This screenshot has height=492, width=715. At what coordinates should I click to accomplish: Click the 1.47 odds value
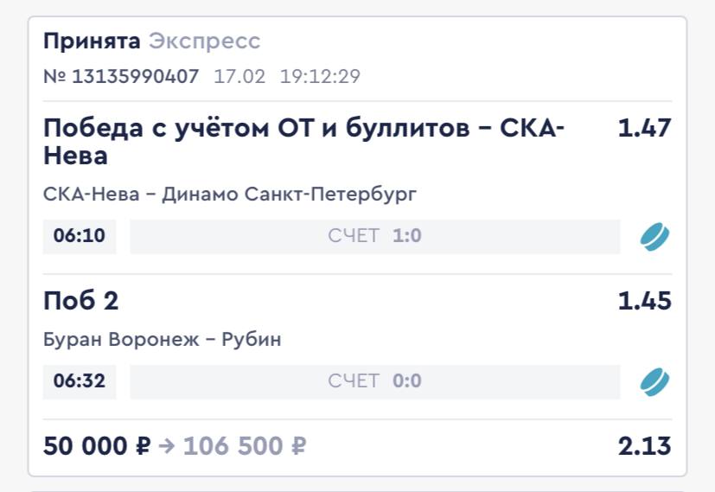pos(644,128)
